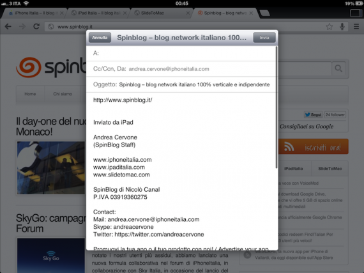Open a new tab button
Viewport: 364px width, 273px height.
264,13
